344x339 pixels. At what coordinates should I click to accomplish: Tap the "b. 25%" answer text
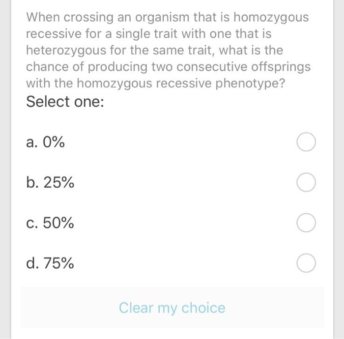[x=50, y=182]
